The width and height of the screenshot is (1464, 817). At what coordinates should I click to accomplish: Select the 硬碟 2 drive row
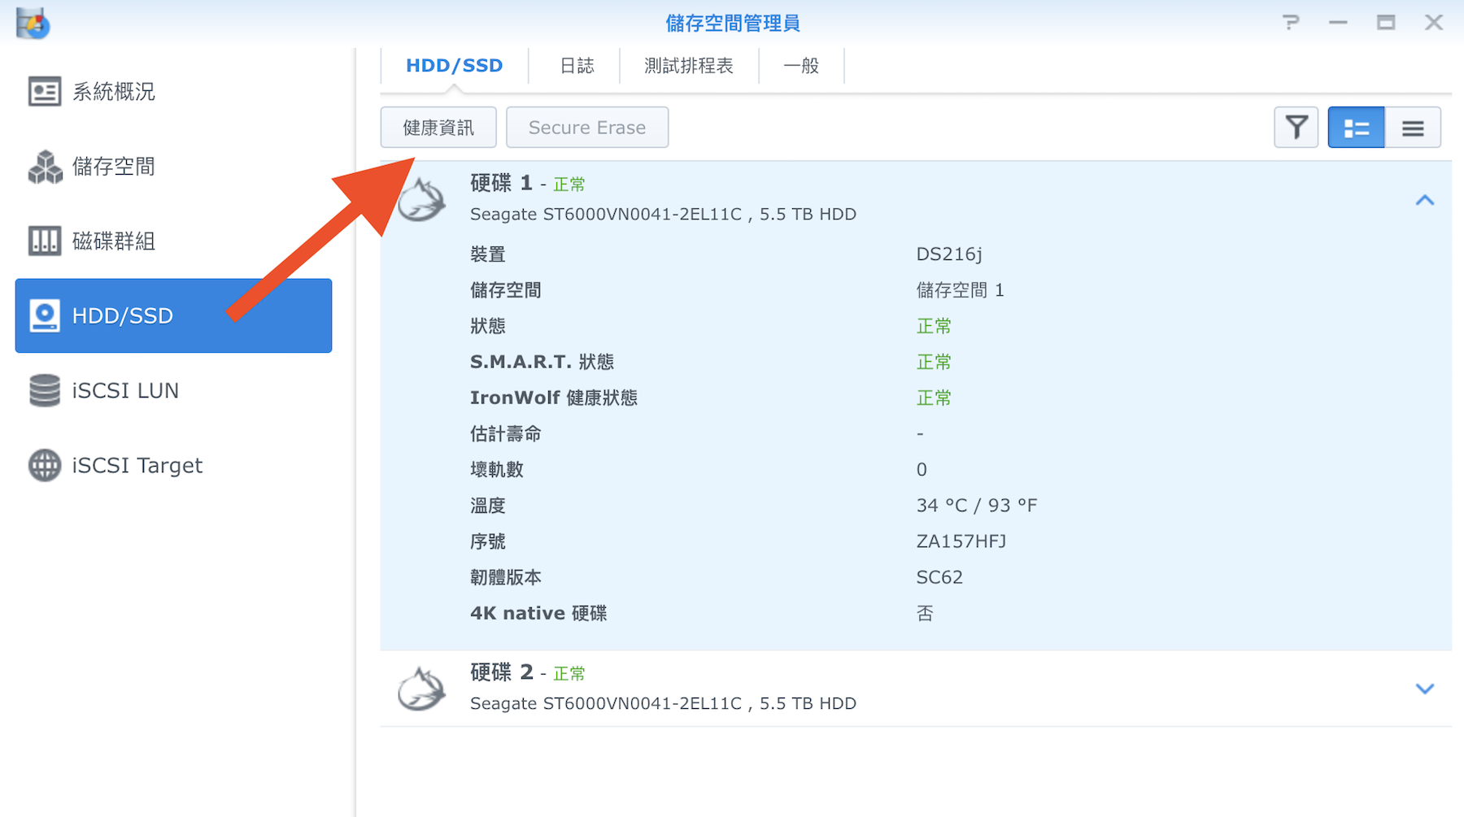coord(895,688)
